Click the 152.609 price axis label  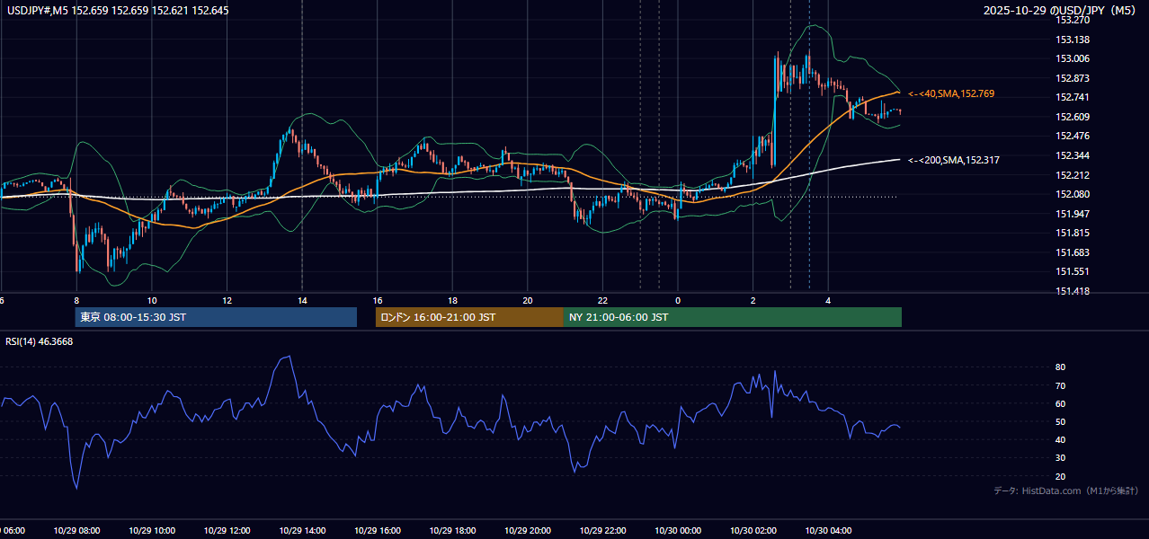tap(1072, 117)
